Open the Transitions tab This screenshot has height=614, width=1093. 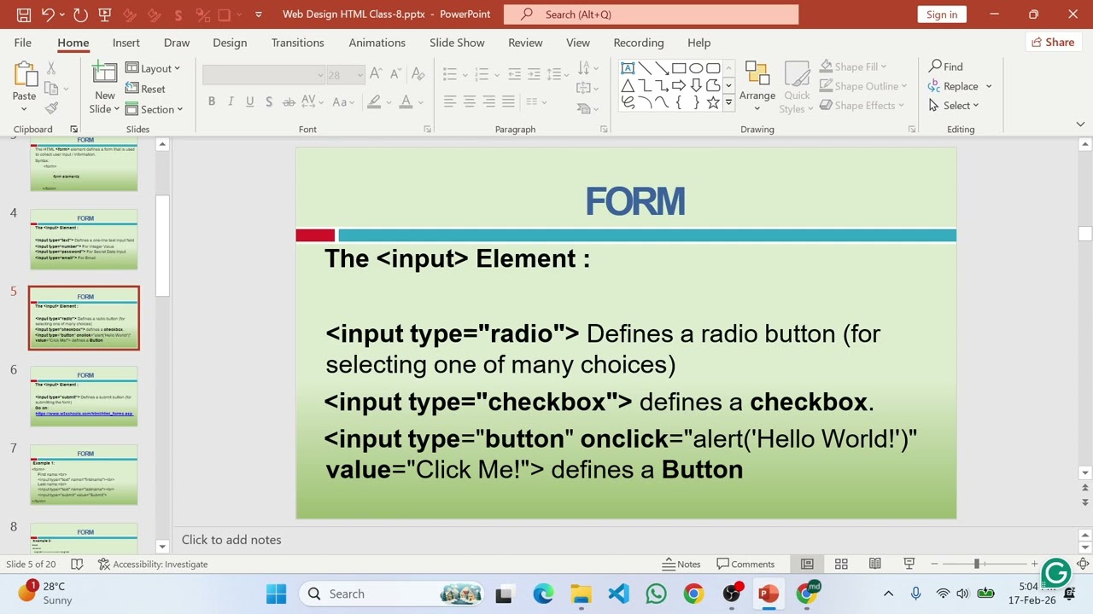pyautogui.click(x=298, y=43)
